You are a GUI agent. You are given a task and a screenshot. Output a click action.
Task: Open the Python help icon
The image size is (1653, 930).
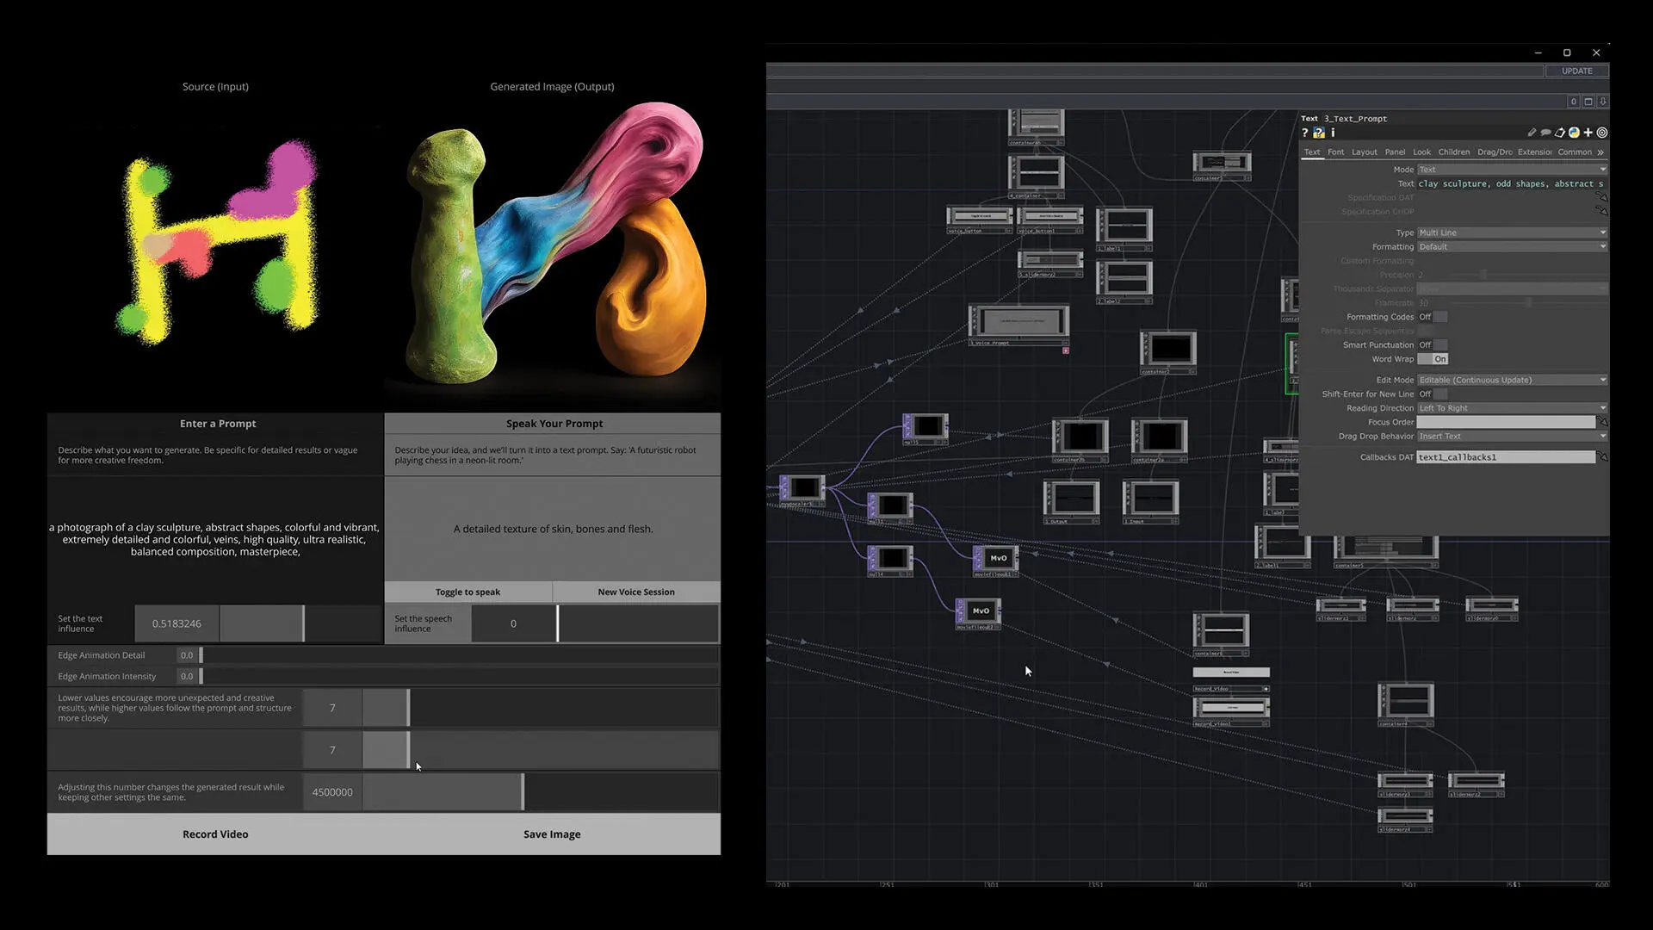click(x=1319, y=133)
